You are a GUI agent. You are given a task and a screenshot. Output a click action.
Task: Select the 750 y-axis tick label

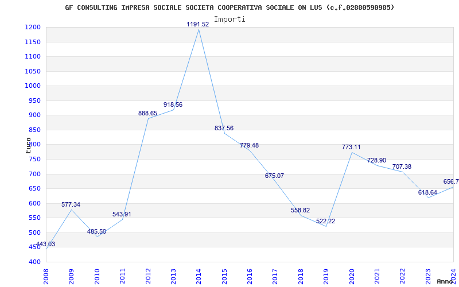tap(34, 160)
